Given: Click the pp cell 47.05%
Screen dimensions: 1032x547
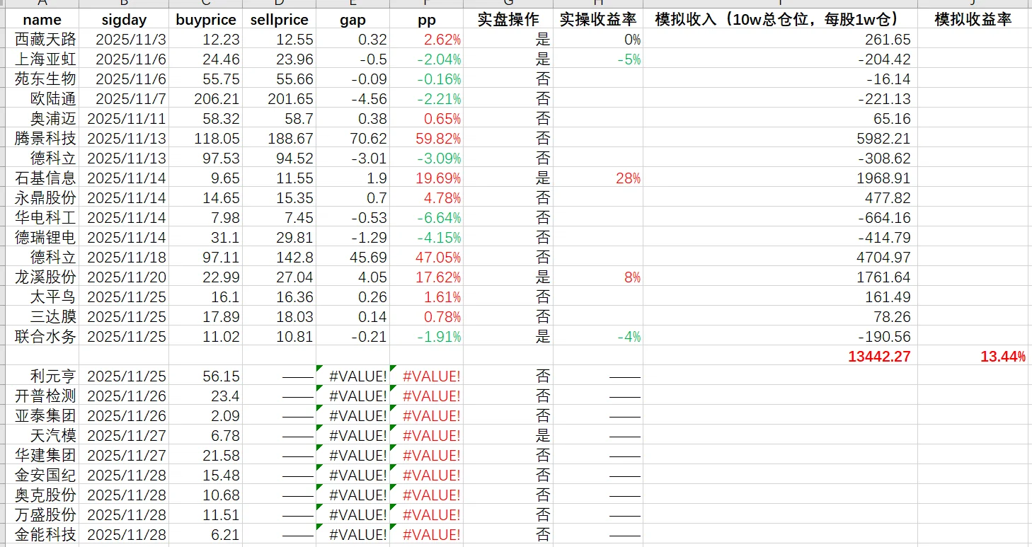Looking at the screenshot, I should pos(427,257).
